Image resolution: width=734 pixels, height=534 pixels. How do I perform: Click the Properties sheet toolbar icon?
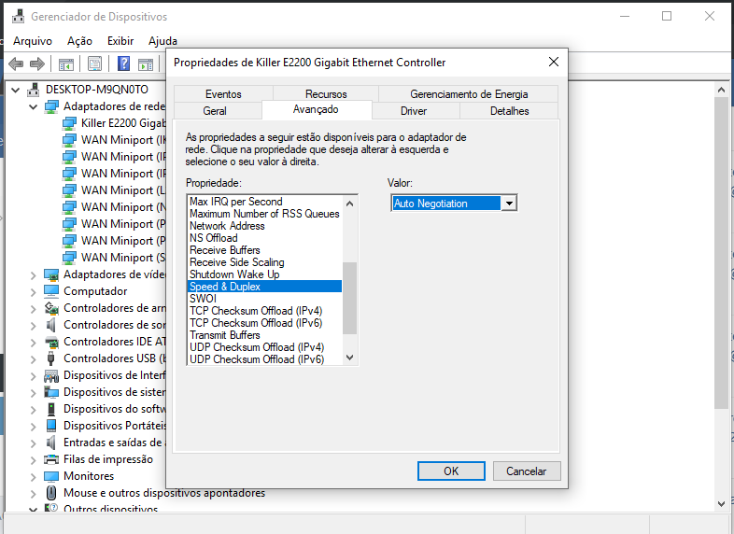[94, 63]
